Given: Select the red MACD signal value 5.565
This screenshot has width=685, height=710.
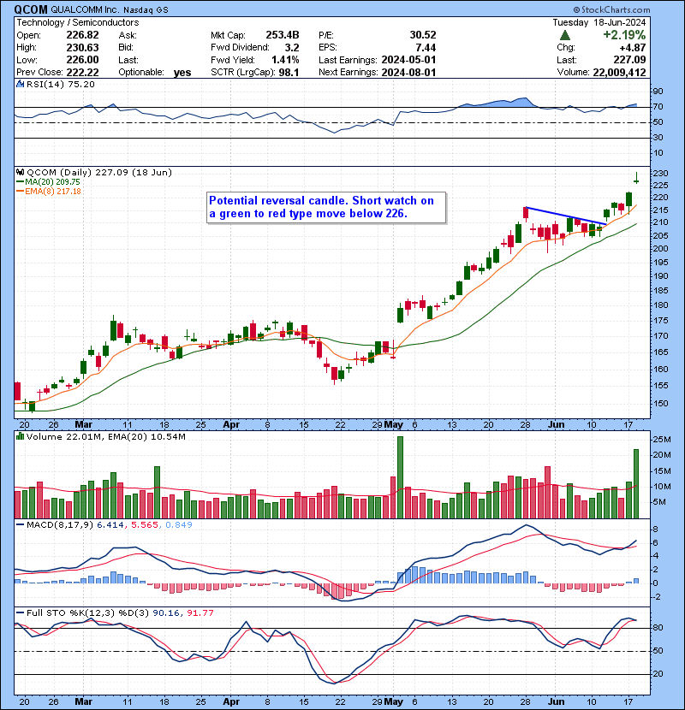Looking at the screenshot, I should tap(145, 525).
